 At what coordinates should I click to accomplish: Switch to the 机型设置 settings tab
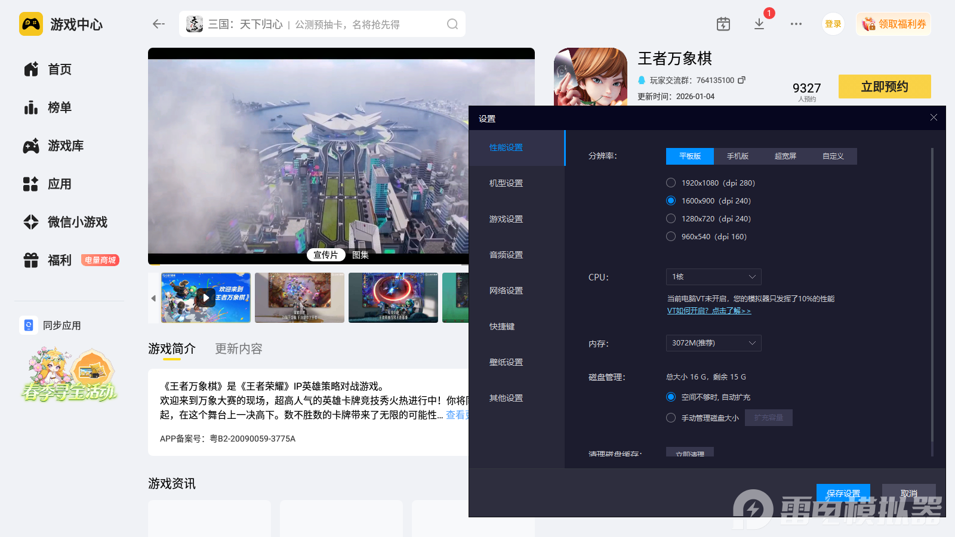517,183
